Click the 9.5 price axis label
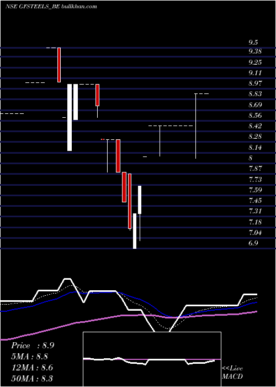The height and width of the screenshot is (387, 276). click(x=253, y=43)
